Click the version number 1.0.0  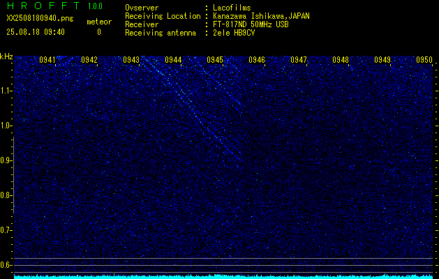tap(95, 6)
